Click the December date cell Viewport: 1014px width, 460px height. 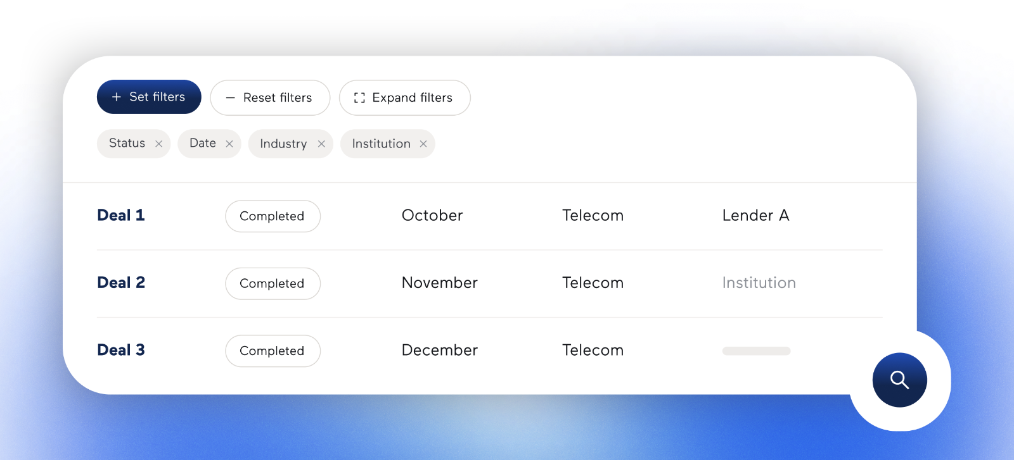tap(440, 350)
